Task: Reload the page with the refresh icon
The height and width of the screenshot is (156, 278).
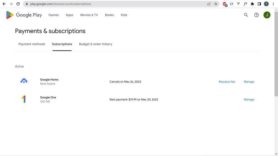Action: 18,4
